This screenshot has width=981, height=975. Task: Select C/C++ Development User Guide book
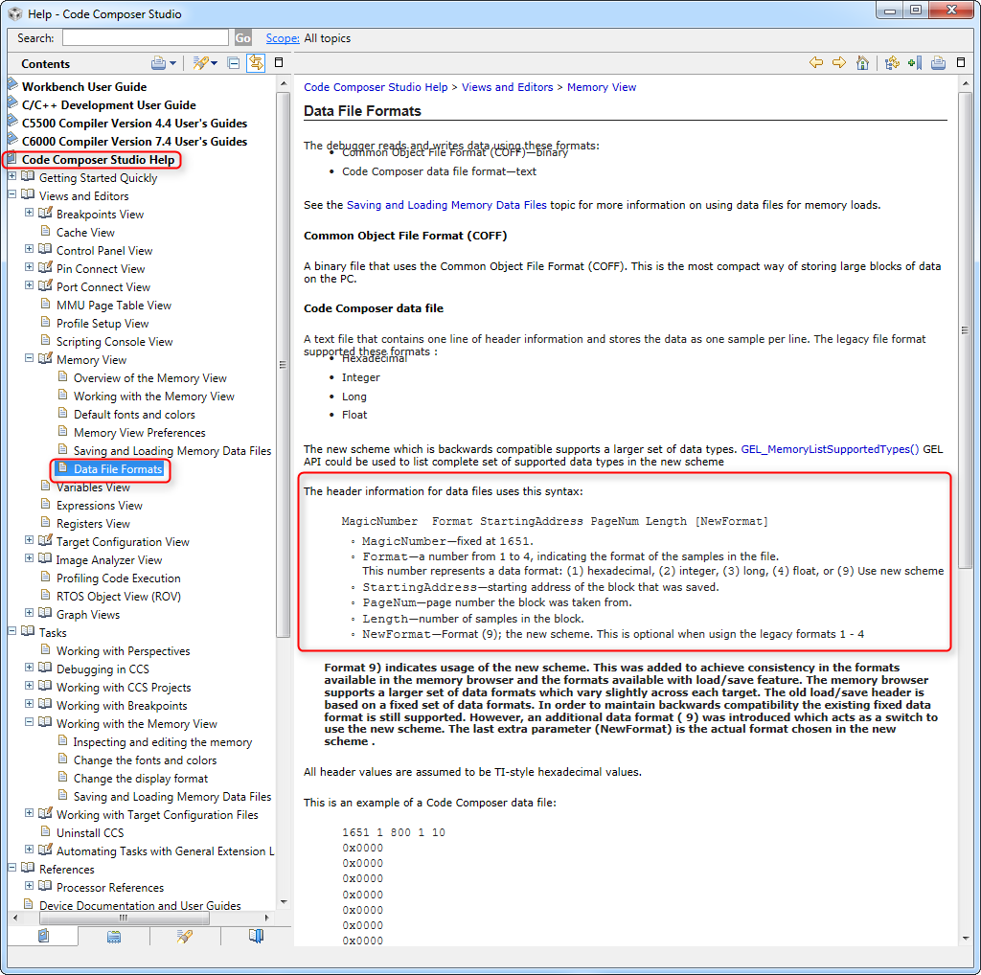pos(109,105)
